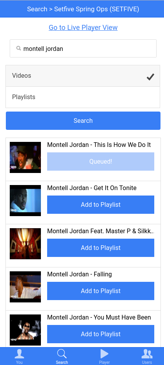The width and height of the screenshot is (164, 365).
Task: Open the Go to Live Player View link
Action: click(x=83, y=28)
